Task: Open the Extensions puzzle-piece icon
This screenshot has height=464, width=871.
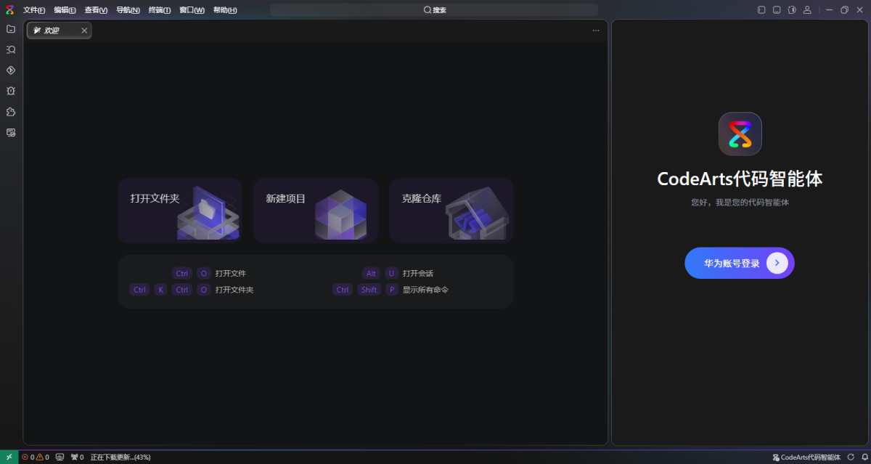Action: click(11, 112)
